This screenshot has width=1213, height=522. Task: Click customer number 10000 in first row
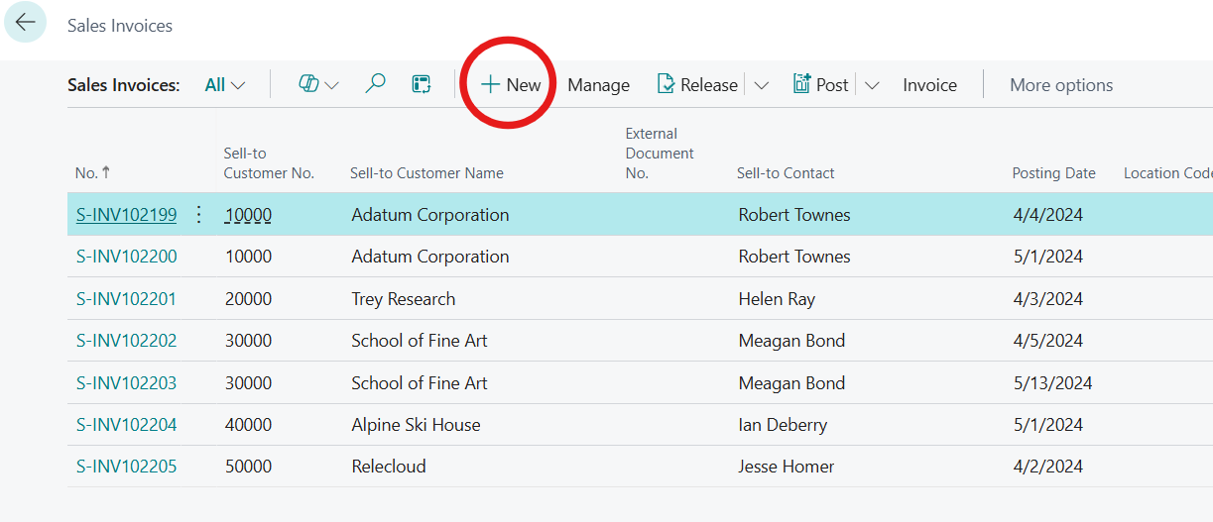[248, 215]
